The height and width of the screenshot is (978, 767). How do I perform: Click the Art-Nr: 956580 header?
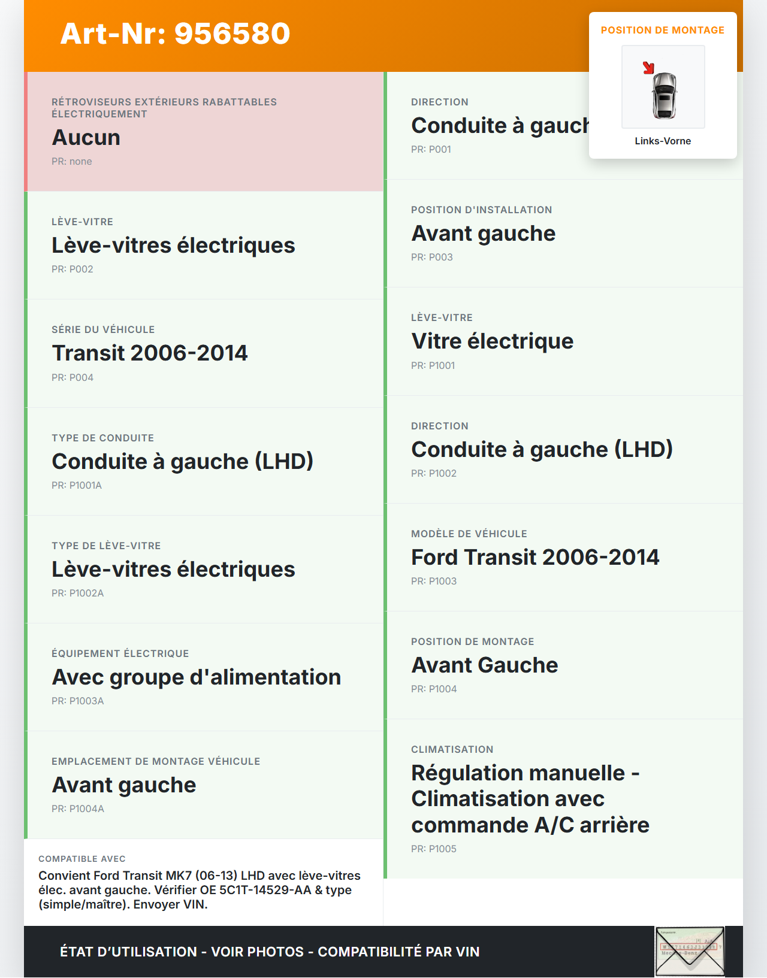coord(175,34)
